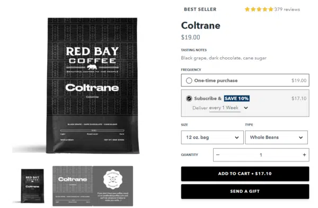Click the bear logo on the coffee bag
The image size is (318, 208).
(92, 67)
